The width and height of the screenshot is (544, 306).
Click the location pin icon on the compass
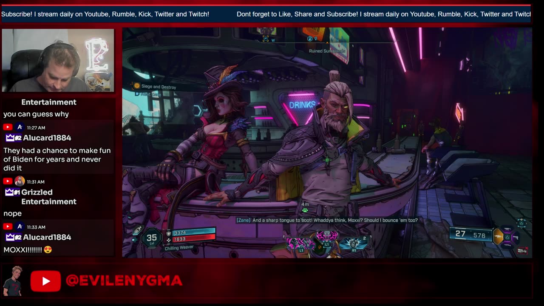(x=316, y=39)
